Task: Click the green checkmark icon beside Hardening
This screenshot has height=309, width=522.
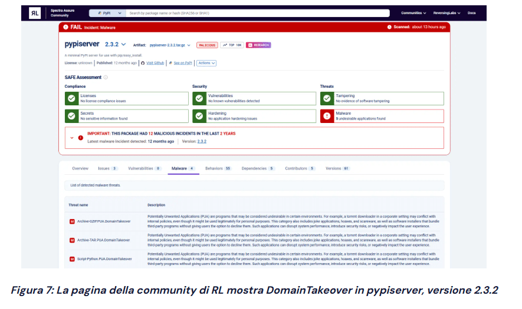Action: (199, 116)
